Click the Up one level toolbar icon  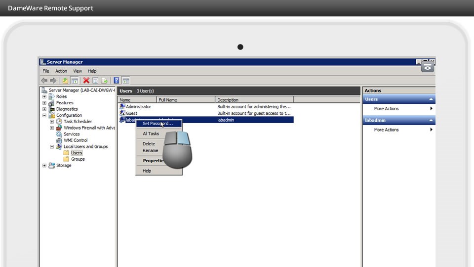point(65,81)
